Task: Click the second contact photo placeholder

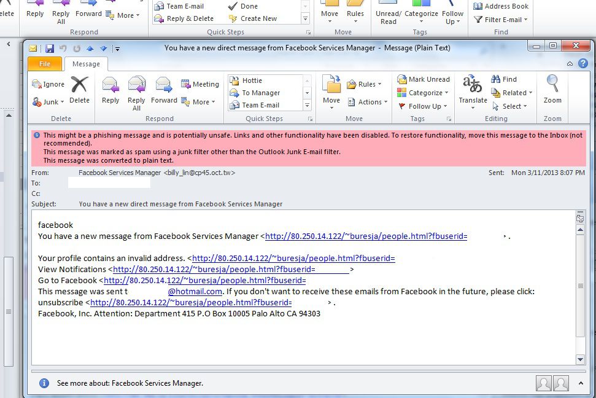Action: [561, 383]
